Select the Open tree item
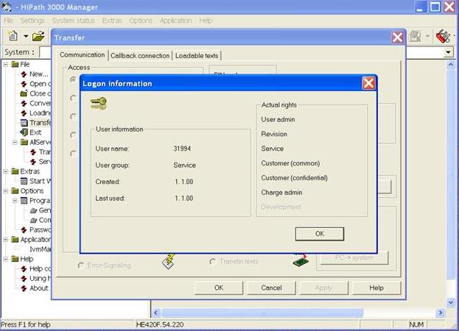 coord(40,84)
